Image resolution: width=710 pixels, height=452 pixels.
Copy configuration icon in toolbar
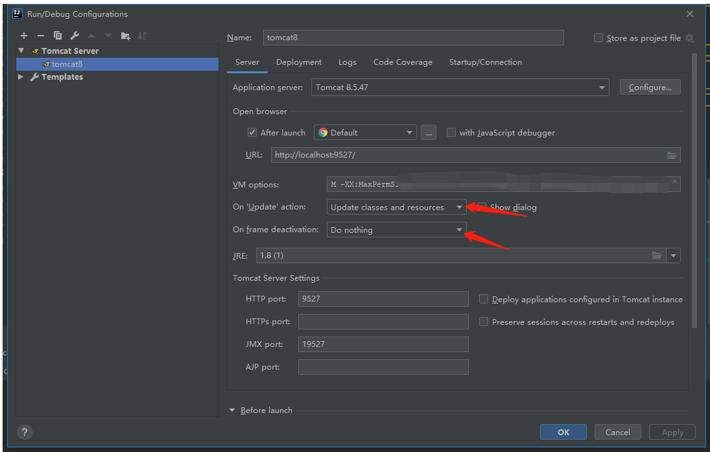click(58, 36)
